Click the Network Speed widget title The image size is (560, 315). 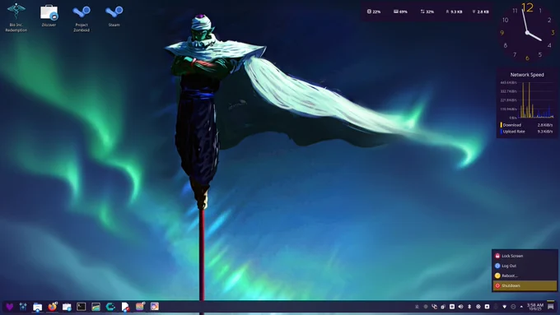click(x=527, y=75)
